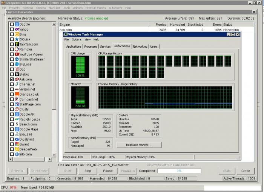Click the TalkTalk.com icon
The width and height of the screenshot is (264, 192).
17,44
